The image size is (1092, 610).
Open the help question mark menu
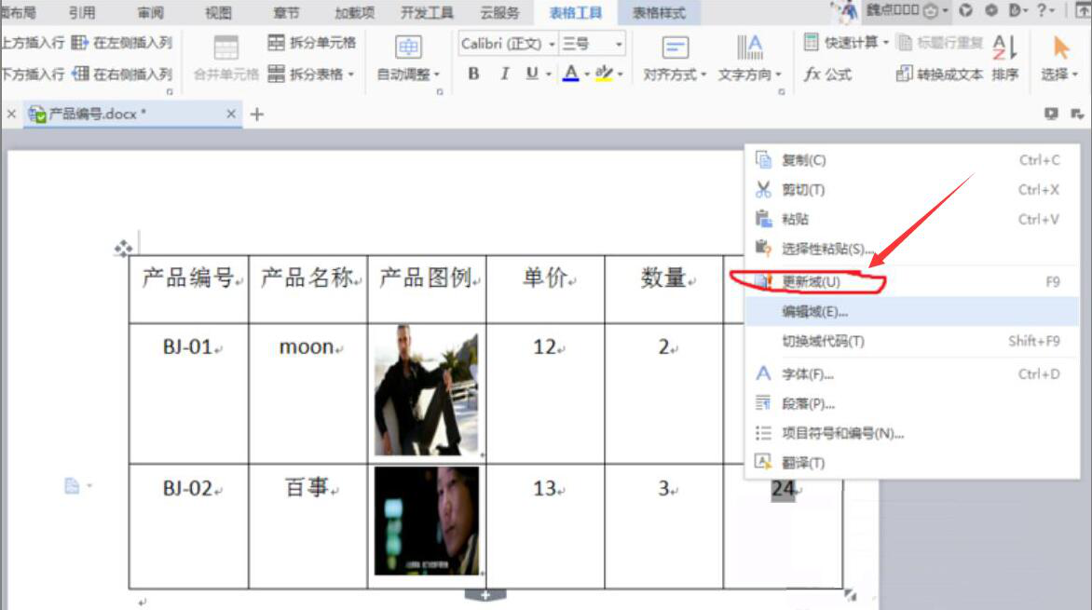1042,10
